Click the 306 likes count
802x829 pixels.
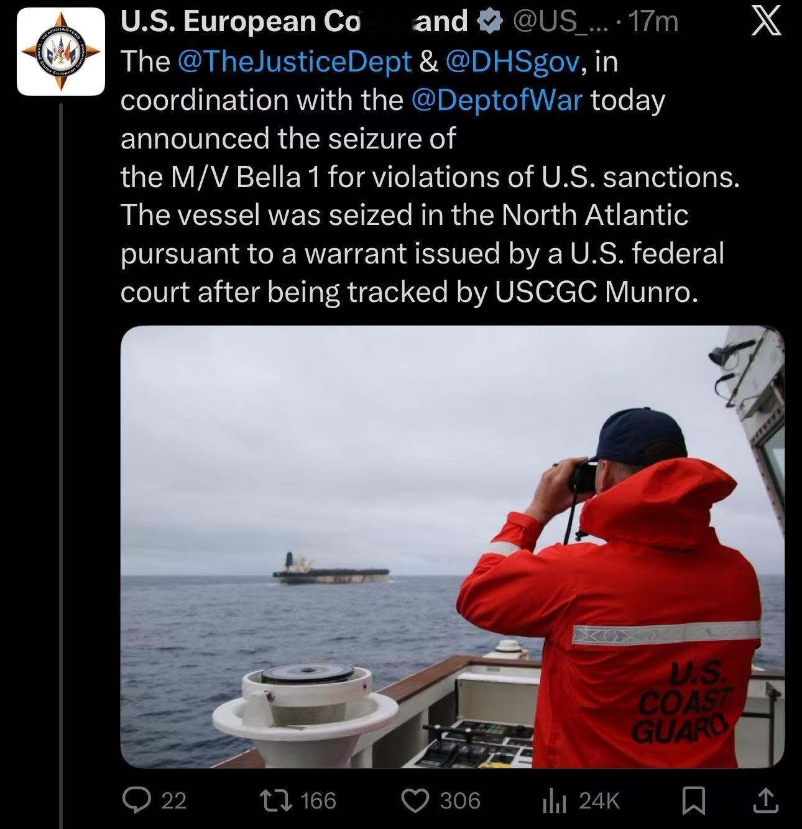point(460,800)
